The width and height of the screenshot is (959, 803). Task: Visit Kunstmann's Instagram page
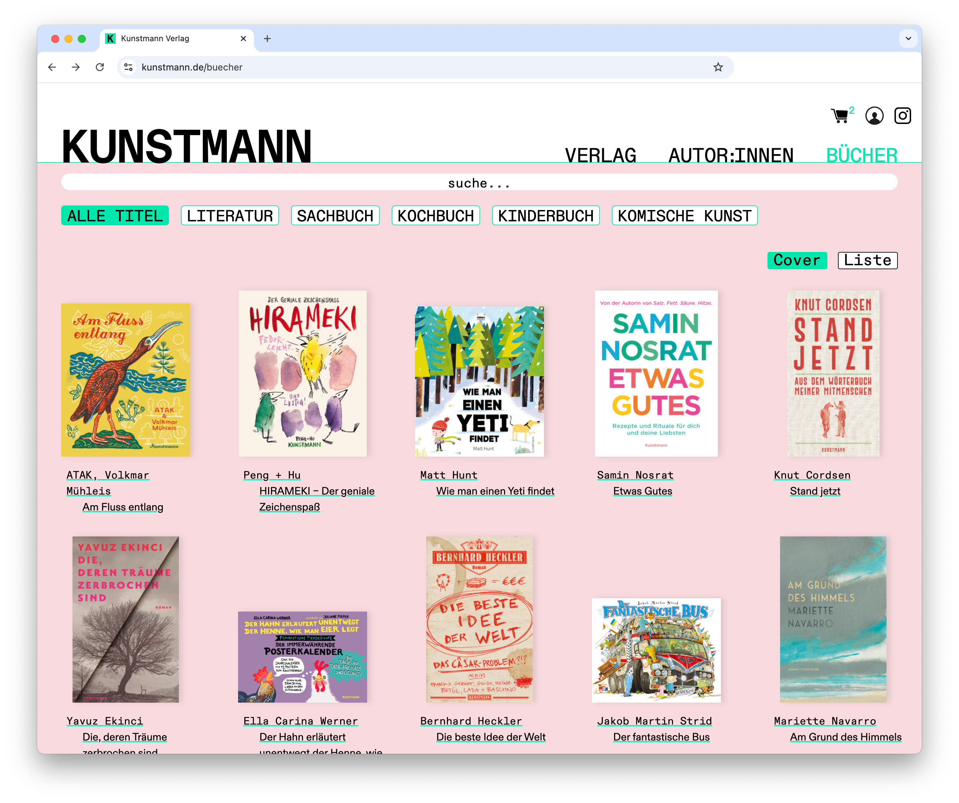coord(902,116)
